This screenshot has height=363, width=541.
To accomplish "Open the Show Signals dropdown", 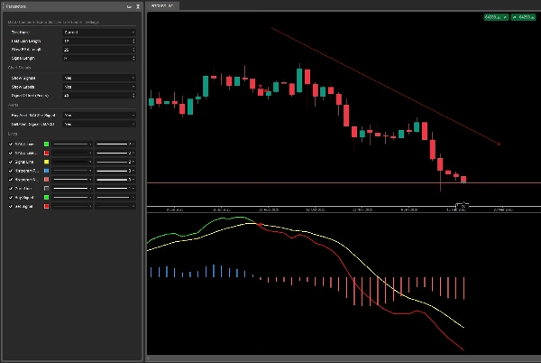I will (x=99, y=78).
